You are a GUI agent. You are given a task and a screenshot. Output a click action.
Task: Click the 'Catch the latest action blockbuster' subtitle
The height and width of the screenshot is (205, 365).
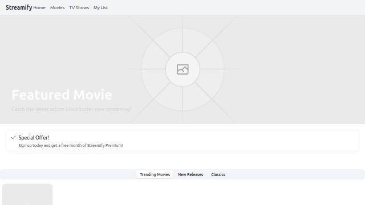71,109
